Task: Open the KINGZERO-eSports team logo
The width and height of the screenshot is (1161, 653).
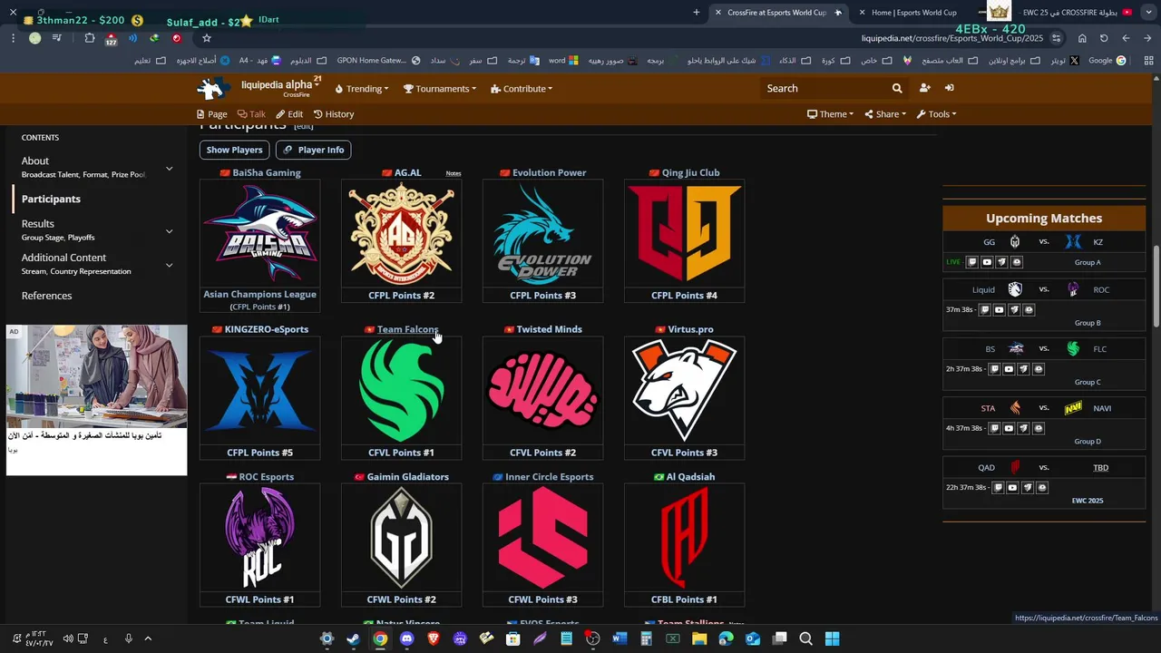Action: click(x=259, y=390)
